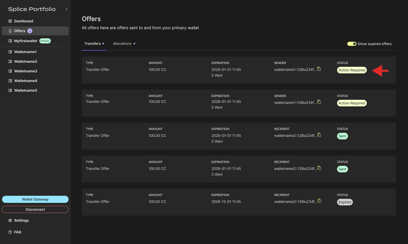Copy the walletname3 recipient address
Image resolution: width=408 pixels, height=244 pixels.
coord(320,201)
